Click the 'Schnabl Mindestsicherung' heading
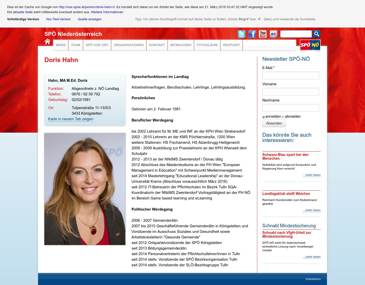Screen dimensions: 365x285 coord(289,226)
